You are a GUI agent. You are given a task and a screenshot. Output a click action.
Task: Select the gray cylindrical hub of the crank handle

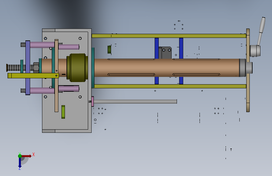pyautogui.click(x=255, y=51)
